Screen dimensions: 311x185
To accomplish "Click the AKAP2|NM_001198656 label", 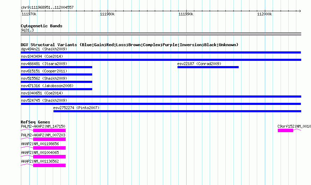I will point(40,144).
